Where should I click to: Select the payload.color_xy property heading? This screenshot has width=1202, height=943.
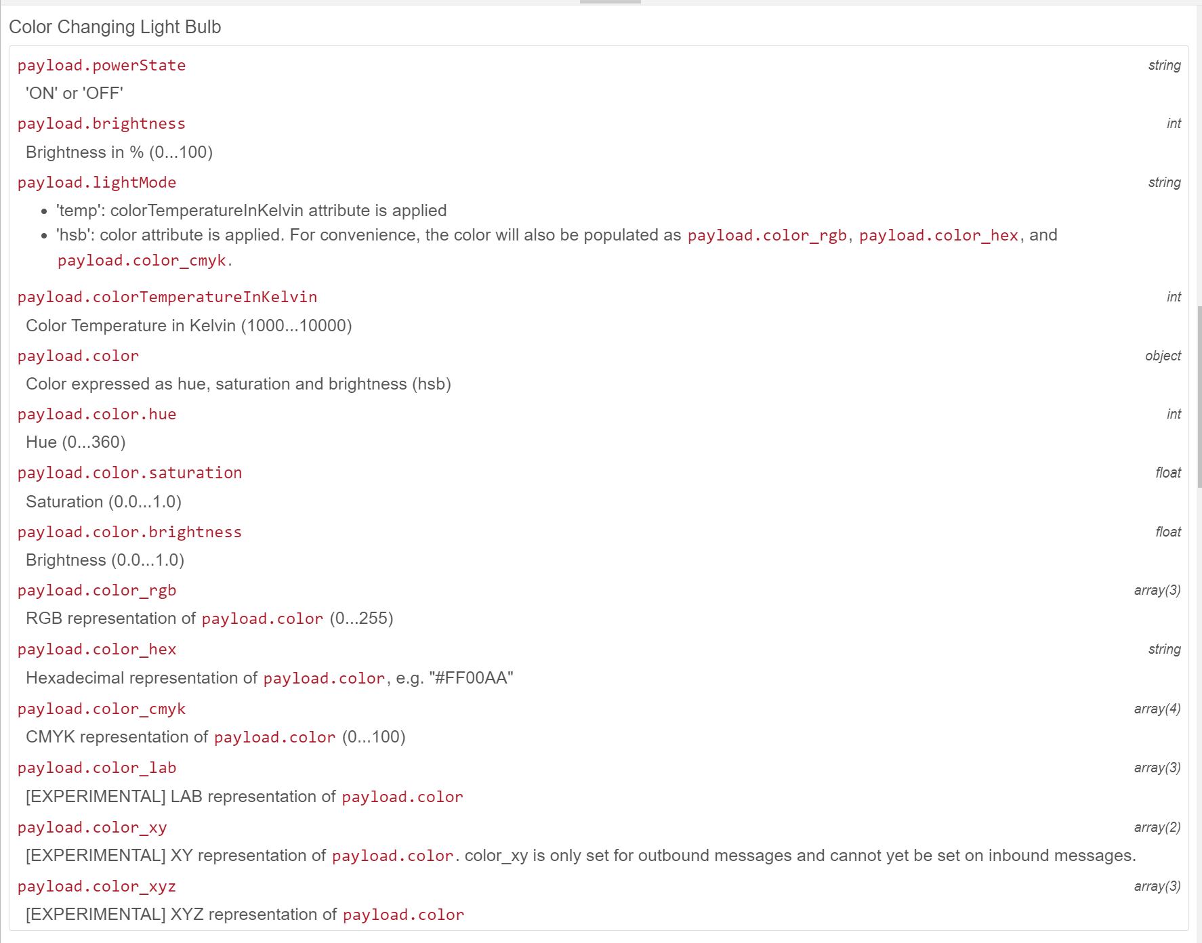(x=92, y=828)
